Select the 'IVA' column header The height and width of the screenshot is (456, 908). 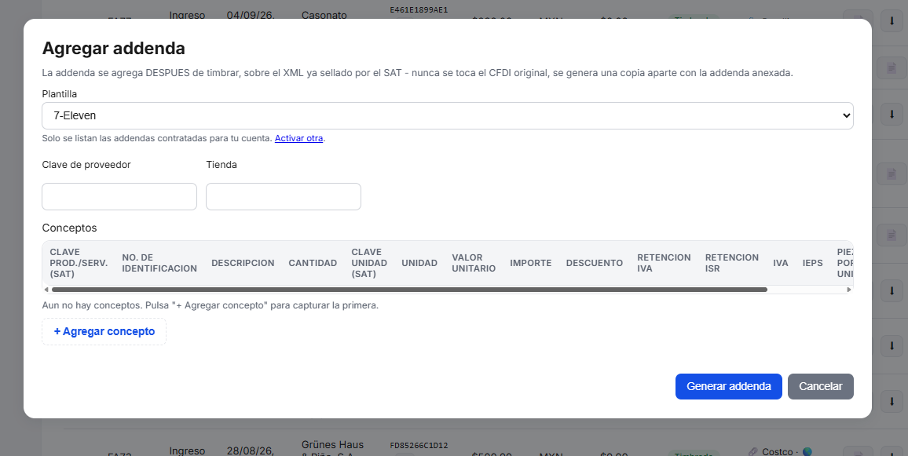781,263
